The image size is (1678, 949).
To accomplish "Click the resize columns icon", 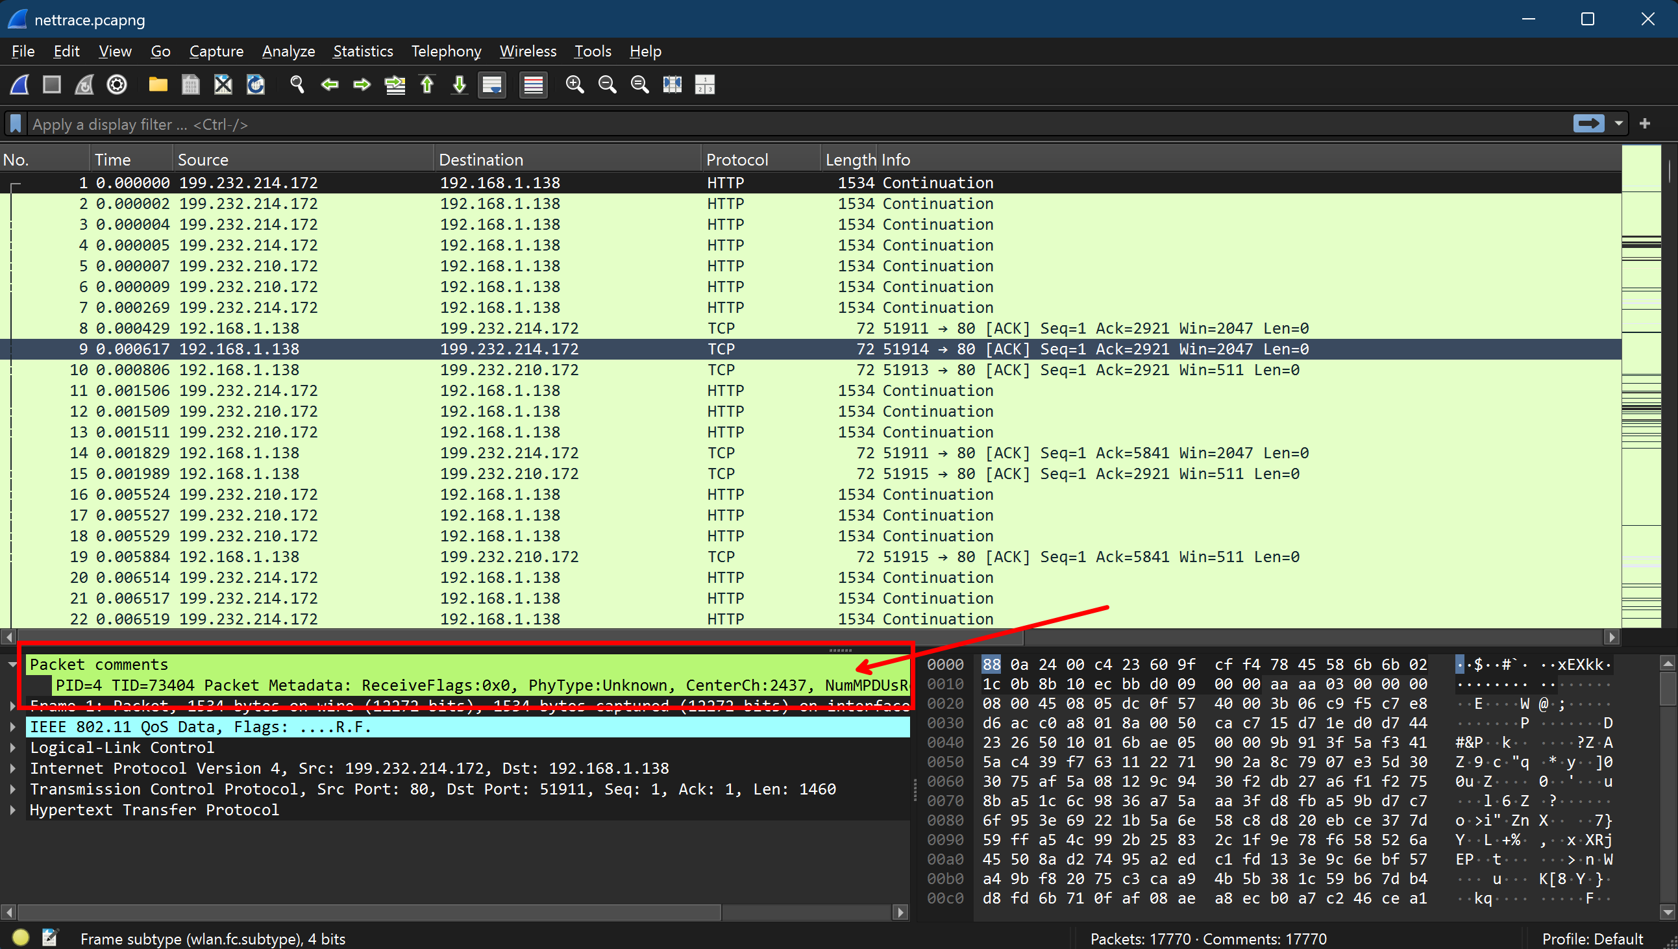I will [x=672, y=85].
